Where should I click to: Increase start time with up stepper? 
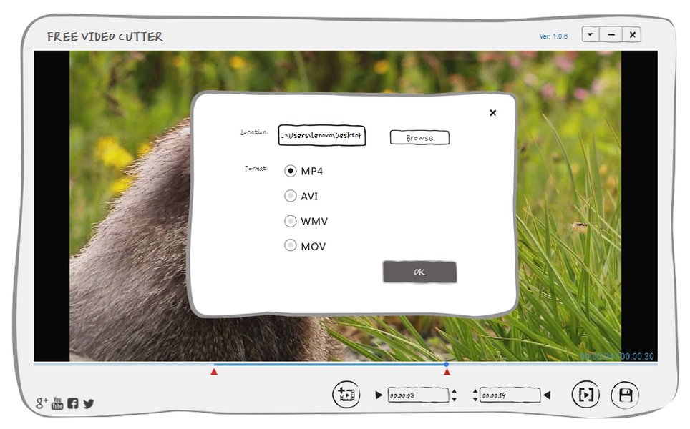(x=454, y=391)
